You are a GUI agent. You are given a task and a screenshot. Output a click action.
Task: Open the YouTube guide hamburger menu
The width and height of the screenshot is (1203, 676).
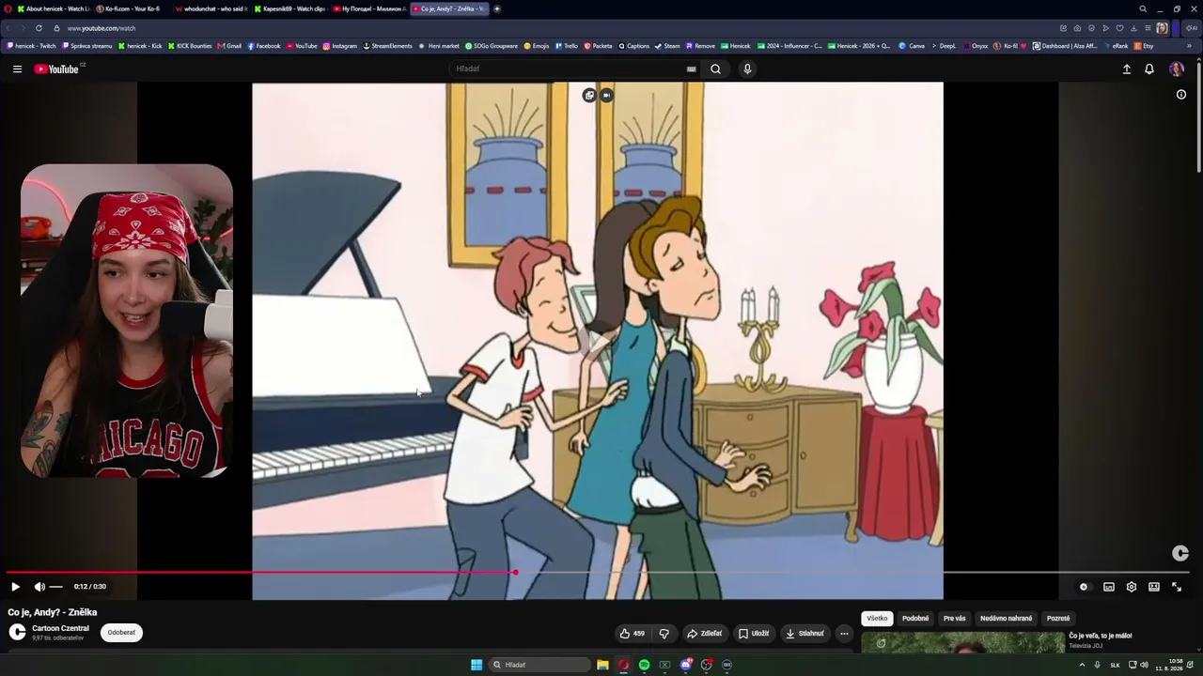[17, 69]
